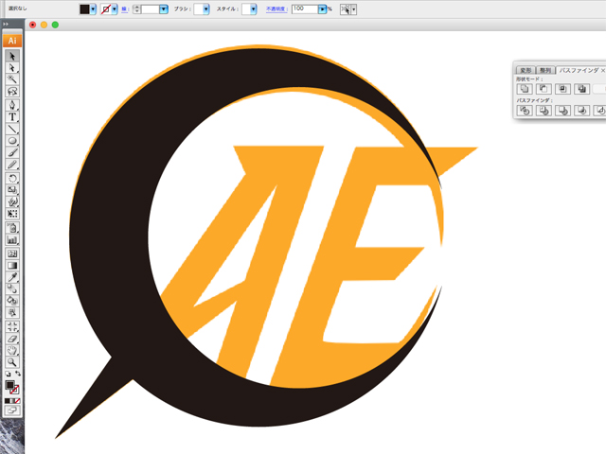Select the Scale tool
Viewport: 606px width, 454px height.
[12, 190]
